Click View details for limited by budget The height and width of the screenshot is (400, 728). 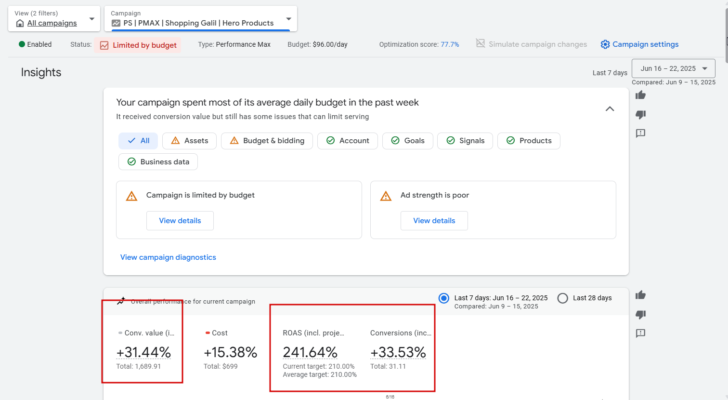180,221
